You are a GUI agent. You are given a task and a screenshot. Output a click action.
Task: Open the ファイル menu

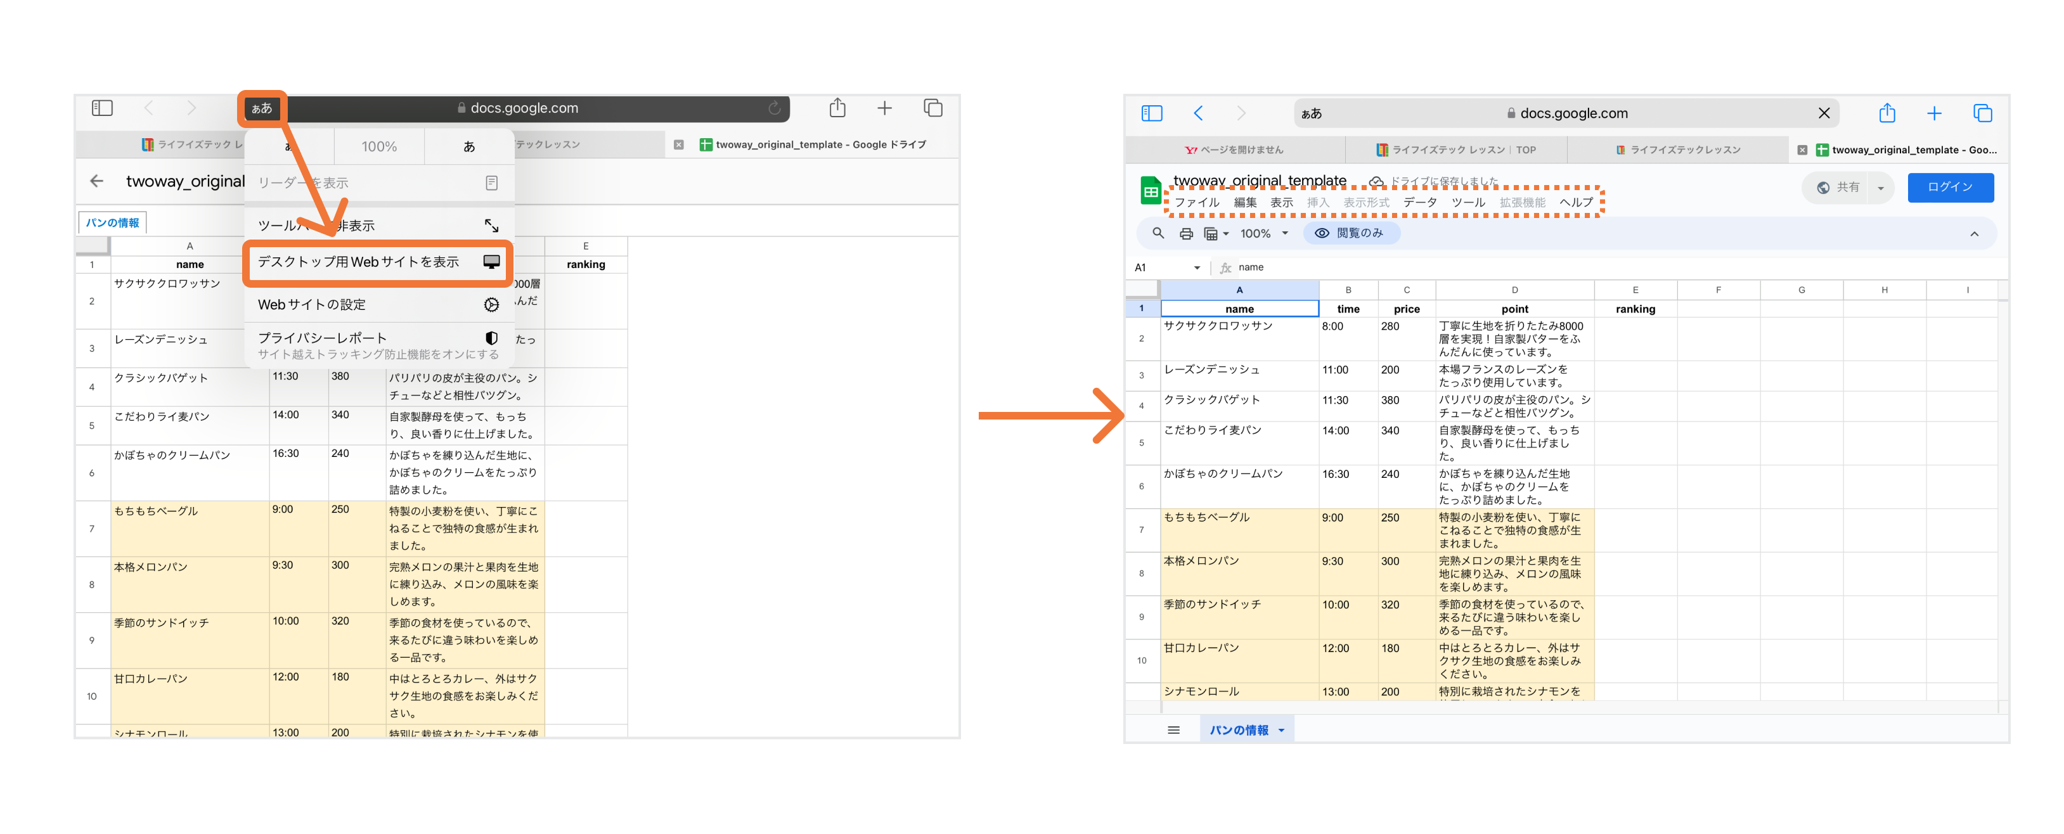point(1196,203)
